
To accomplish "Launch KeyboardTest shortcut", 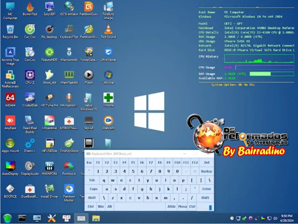I will pos(69,32).
